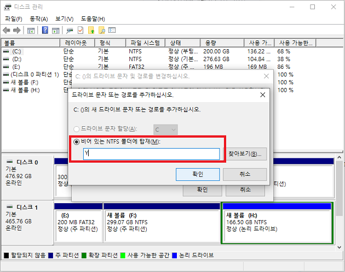This screenshot has height=272, width=345.
Task: Click the bright green 사용 가능한 공간 swatch
Action: [123, 256]
